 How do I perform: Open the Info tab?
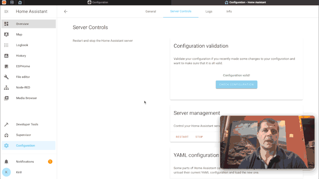tap(229, 12)
